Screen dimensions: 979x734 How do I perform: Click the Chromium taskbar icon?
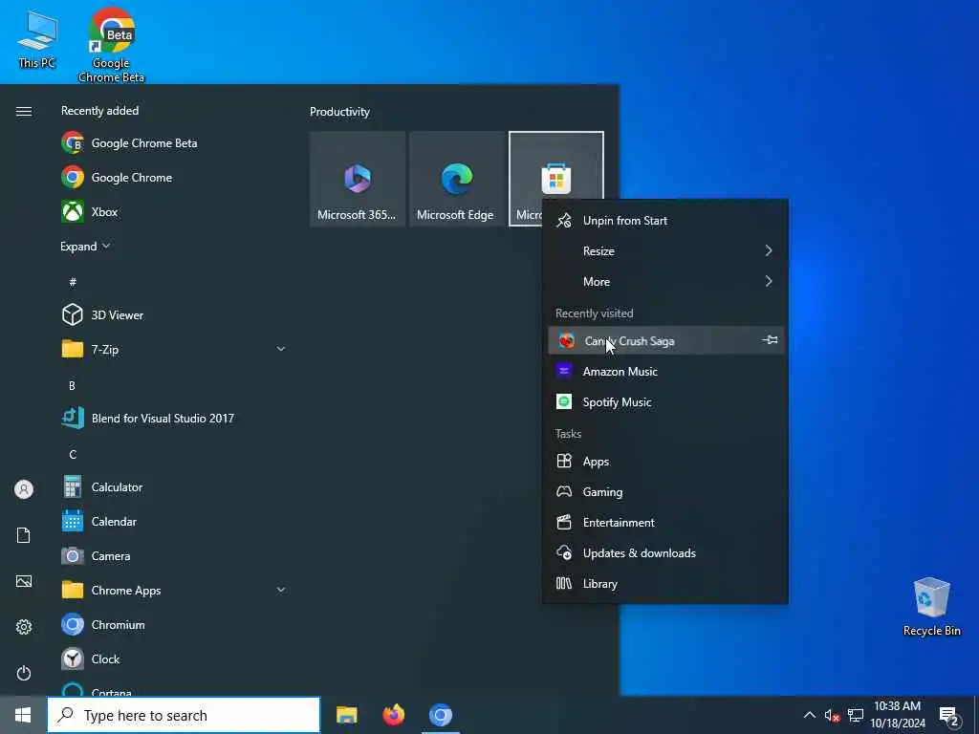(x=440, y=715)
